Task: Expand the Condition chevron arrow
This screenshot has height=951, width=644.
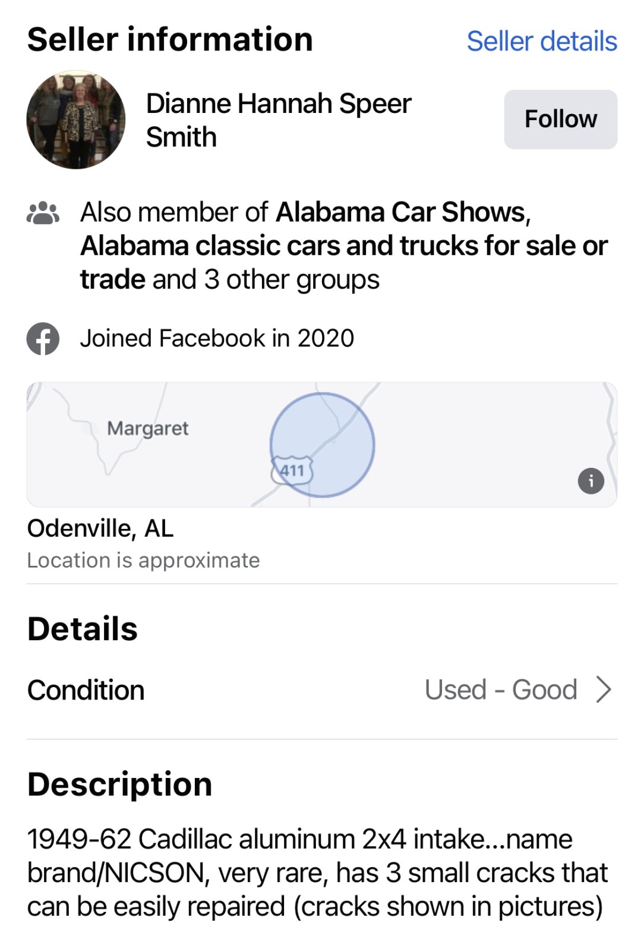Action: 604,690
